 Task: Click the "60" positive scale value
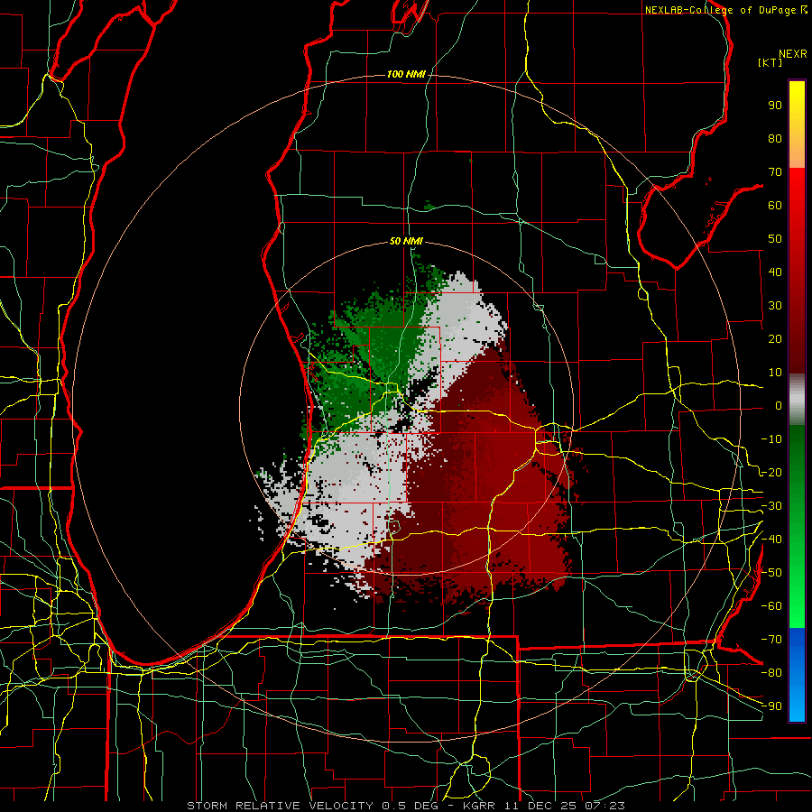(x=775, y=206)
